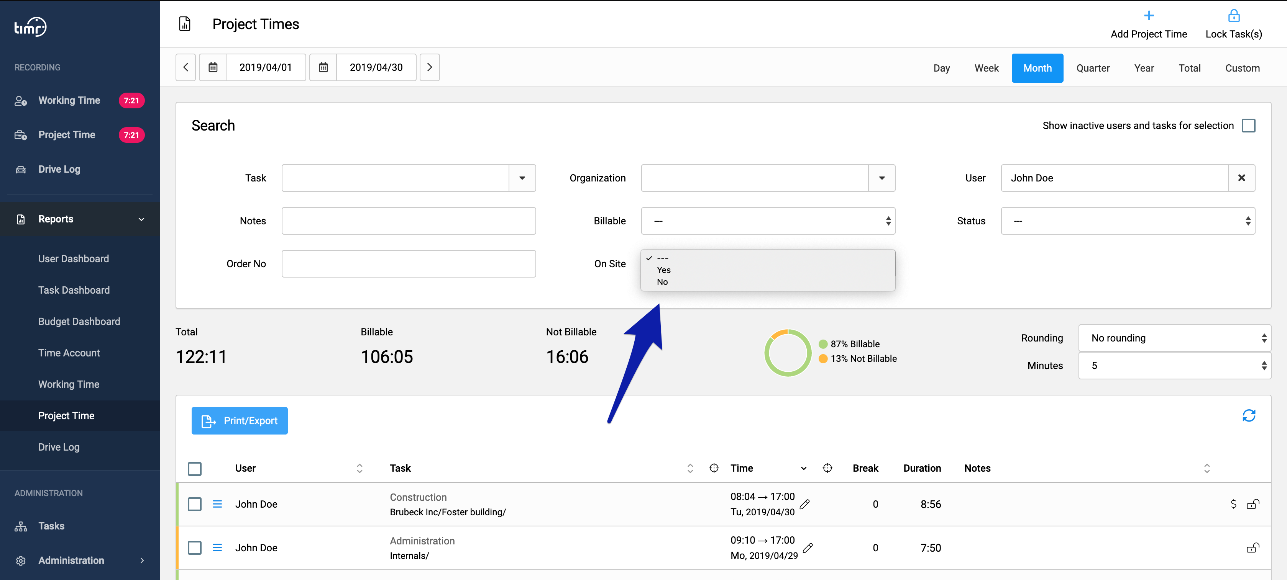Click the Project Times report page icon

[184, 23]
